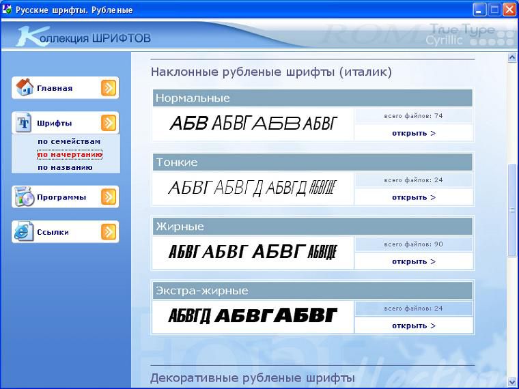Select the по начертанию submenu item
Viewport: 519px width, 389px height.
[69, 154]
